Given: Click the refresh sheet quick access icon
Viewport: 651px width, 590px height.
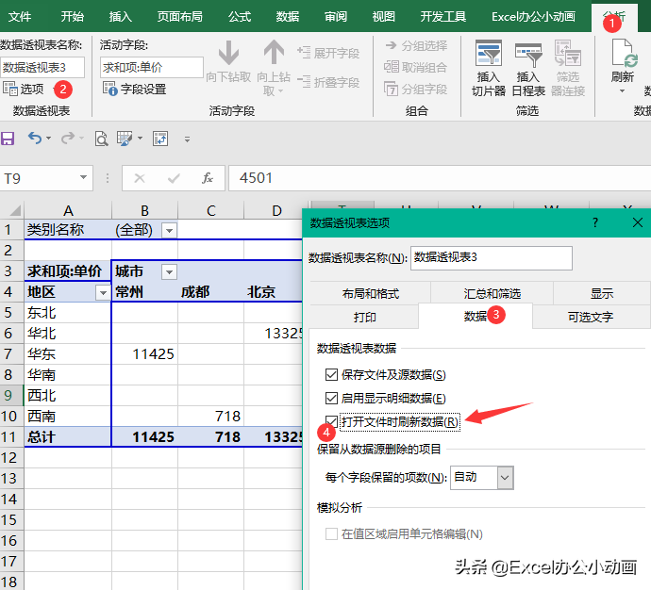Looking at the screenshot, I should pyautogui.click(x=160, y=139).
